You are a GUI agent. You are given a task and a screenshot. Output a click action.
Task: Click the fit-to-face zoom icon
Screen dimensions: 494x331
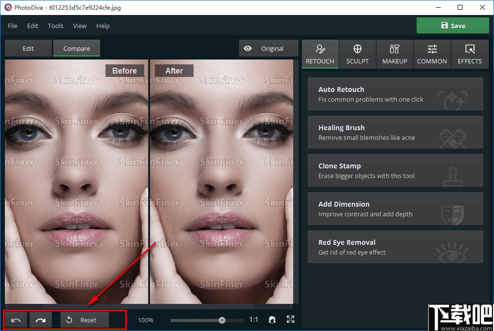[x=272, y=320]
